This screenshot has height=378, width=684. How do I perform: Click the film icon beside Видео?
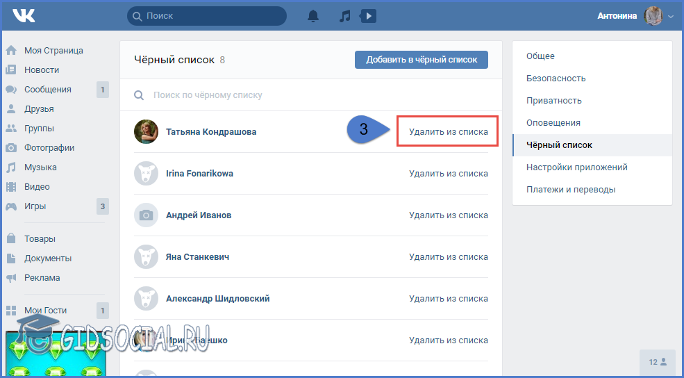click(11, 187)
